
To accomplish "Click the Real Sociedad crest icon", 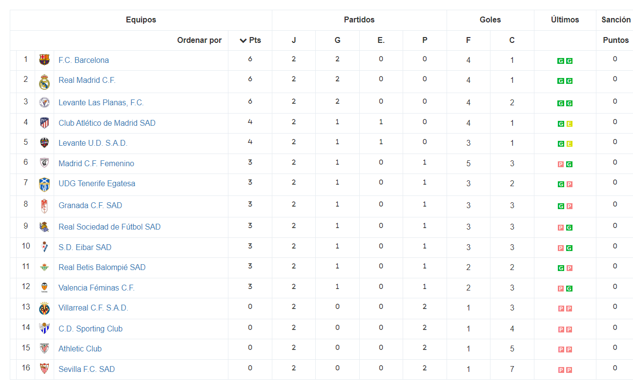I will (x=44, y=227).
